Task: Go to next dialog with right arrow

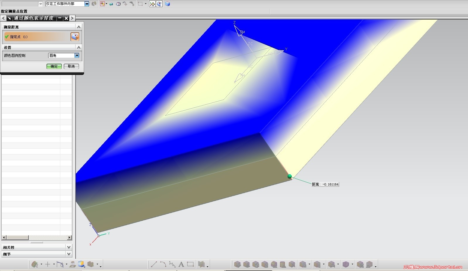Action: [x=72, y=18]
